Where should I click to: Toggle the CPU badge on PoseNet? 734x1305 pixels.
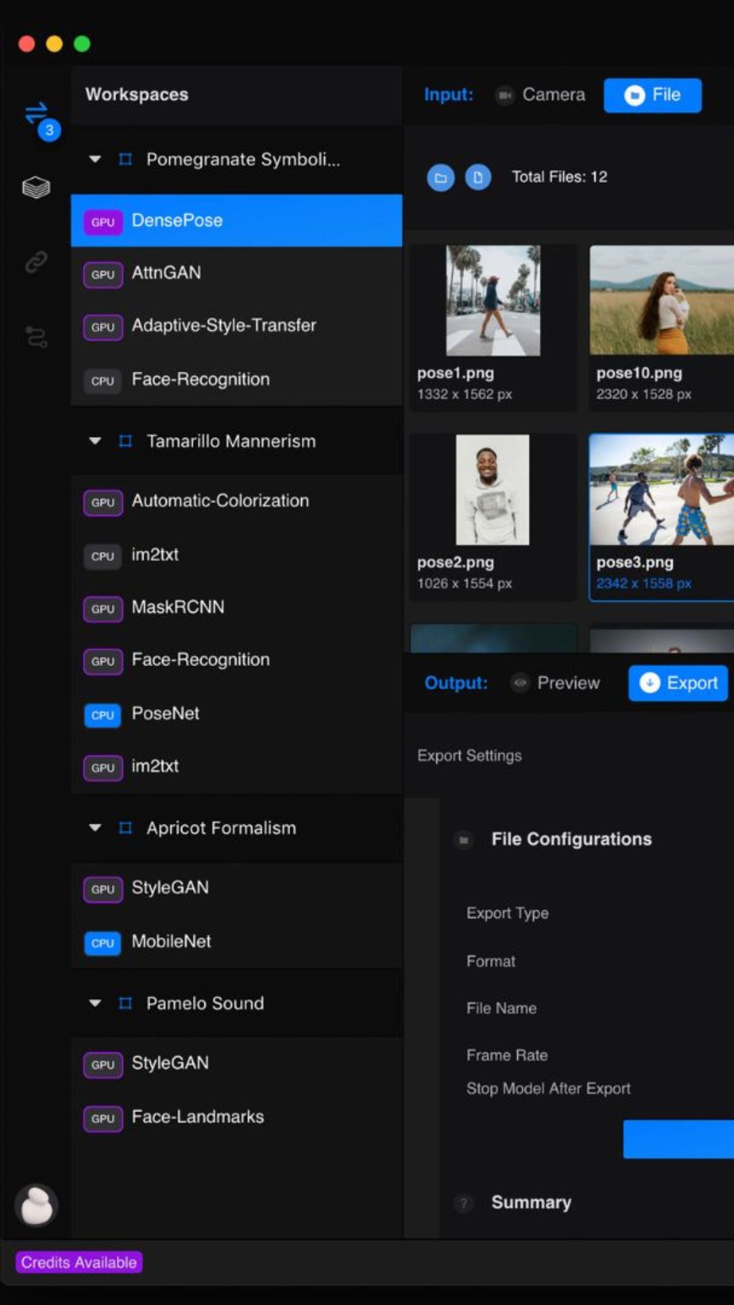103,715
